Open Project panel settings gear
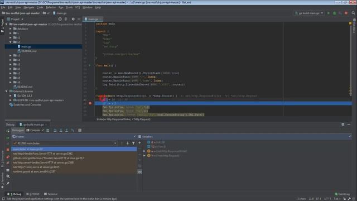The image size is (357, 201). (x=73, y=19)
